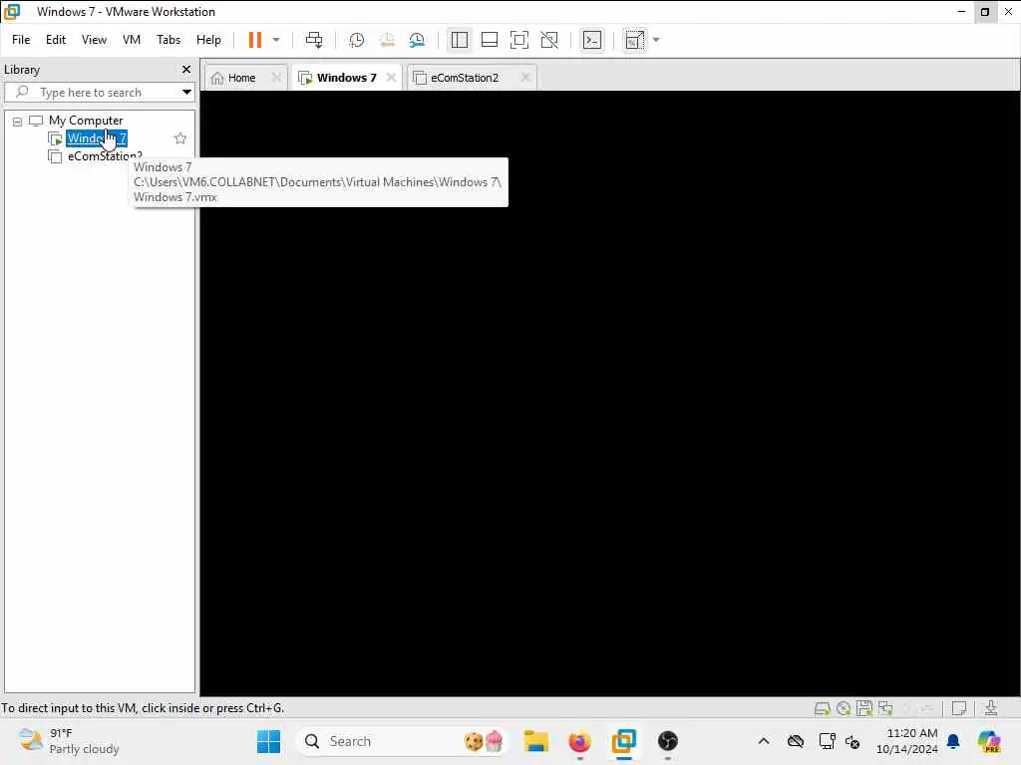
Task: Open Firefox from the taskbar
Action: point(579,741)
